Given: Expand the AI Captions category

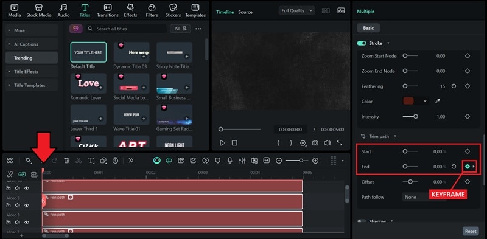Looking at the screenshot, I should click(32, 44).
